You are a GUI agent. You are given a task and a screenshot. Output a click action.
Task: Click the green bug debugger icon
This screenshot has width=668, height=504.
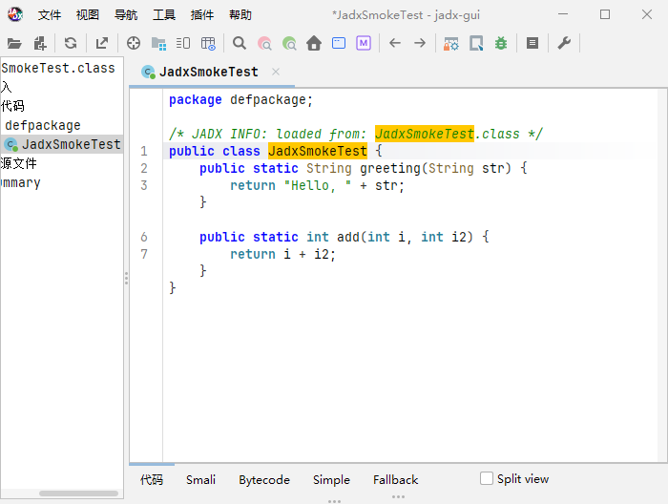501,43
